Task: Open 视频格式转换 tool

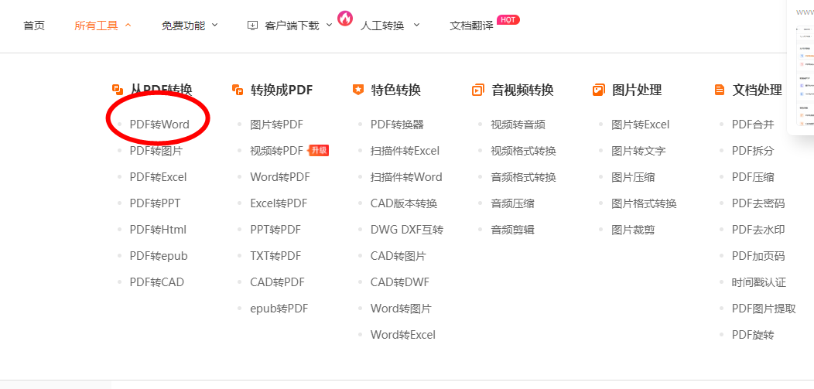Action: [x=523, y=151]
